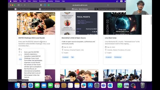Click the Safari compass icon in dock
Screen dimensions: 160x90
pos(30,85)
